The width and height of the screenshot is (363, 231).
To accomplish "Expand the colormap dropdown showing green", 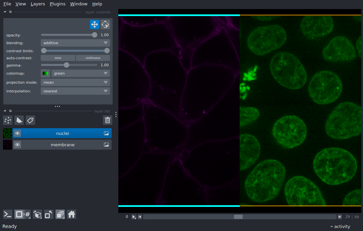I will point(80,73).
